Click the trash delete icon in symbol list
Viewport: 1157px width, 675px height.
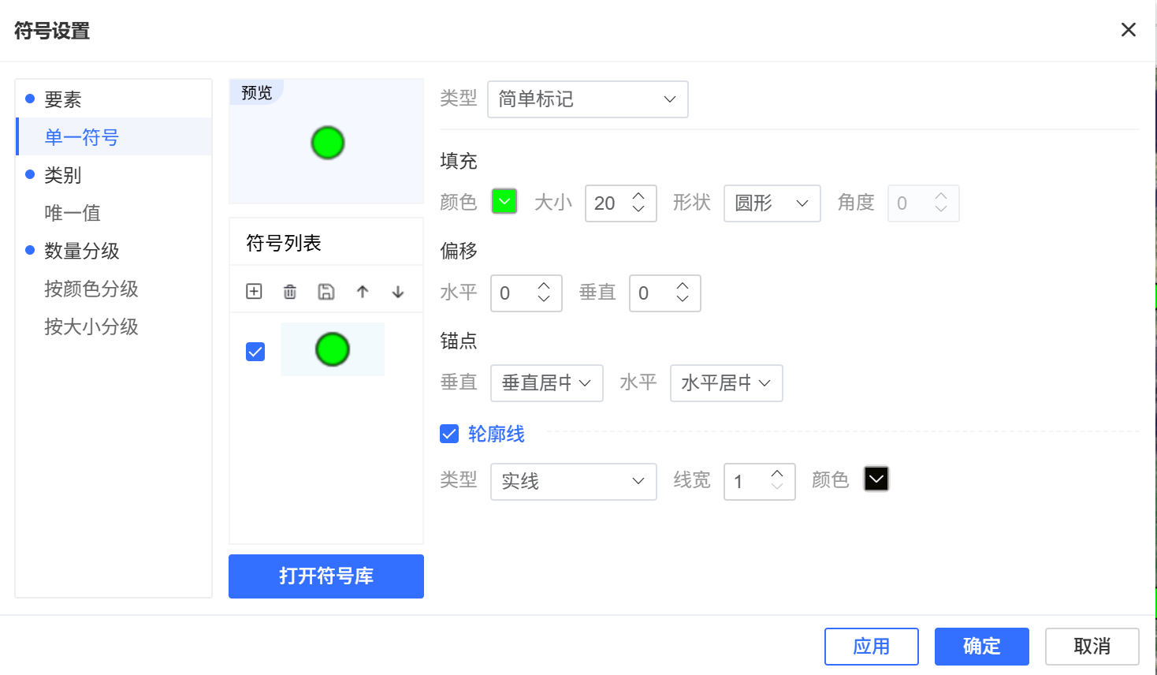(290, 292)
